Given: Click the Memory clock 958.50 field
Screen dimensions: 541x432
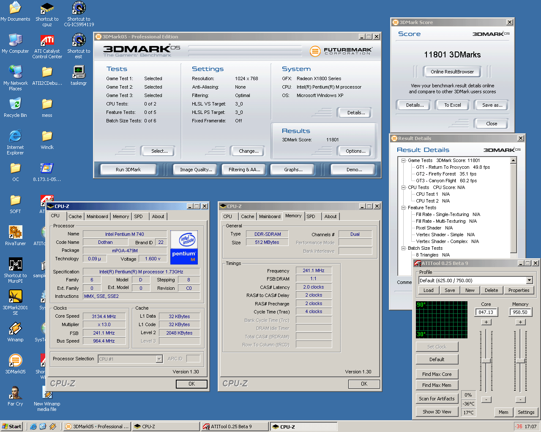Looking at the screenshot, I should click(x=520, y=312).
